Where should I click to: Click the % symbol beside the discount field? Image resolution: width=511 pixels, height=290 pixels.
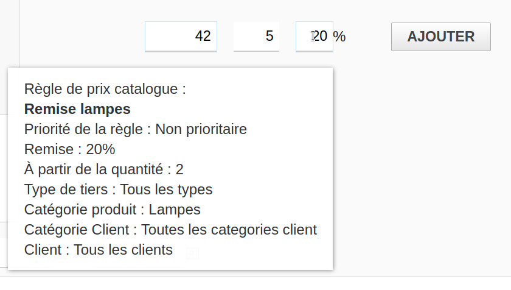[339, 37]
